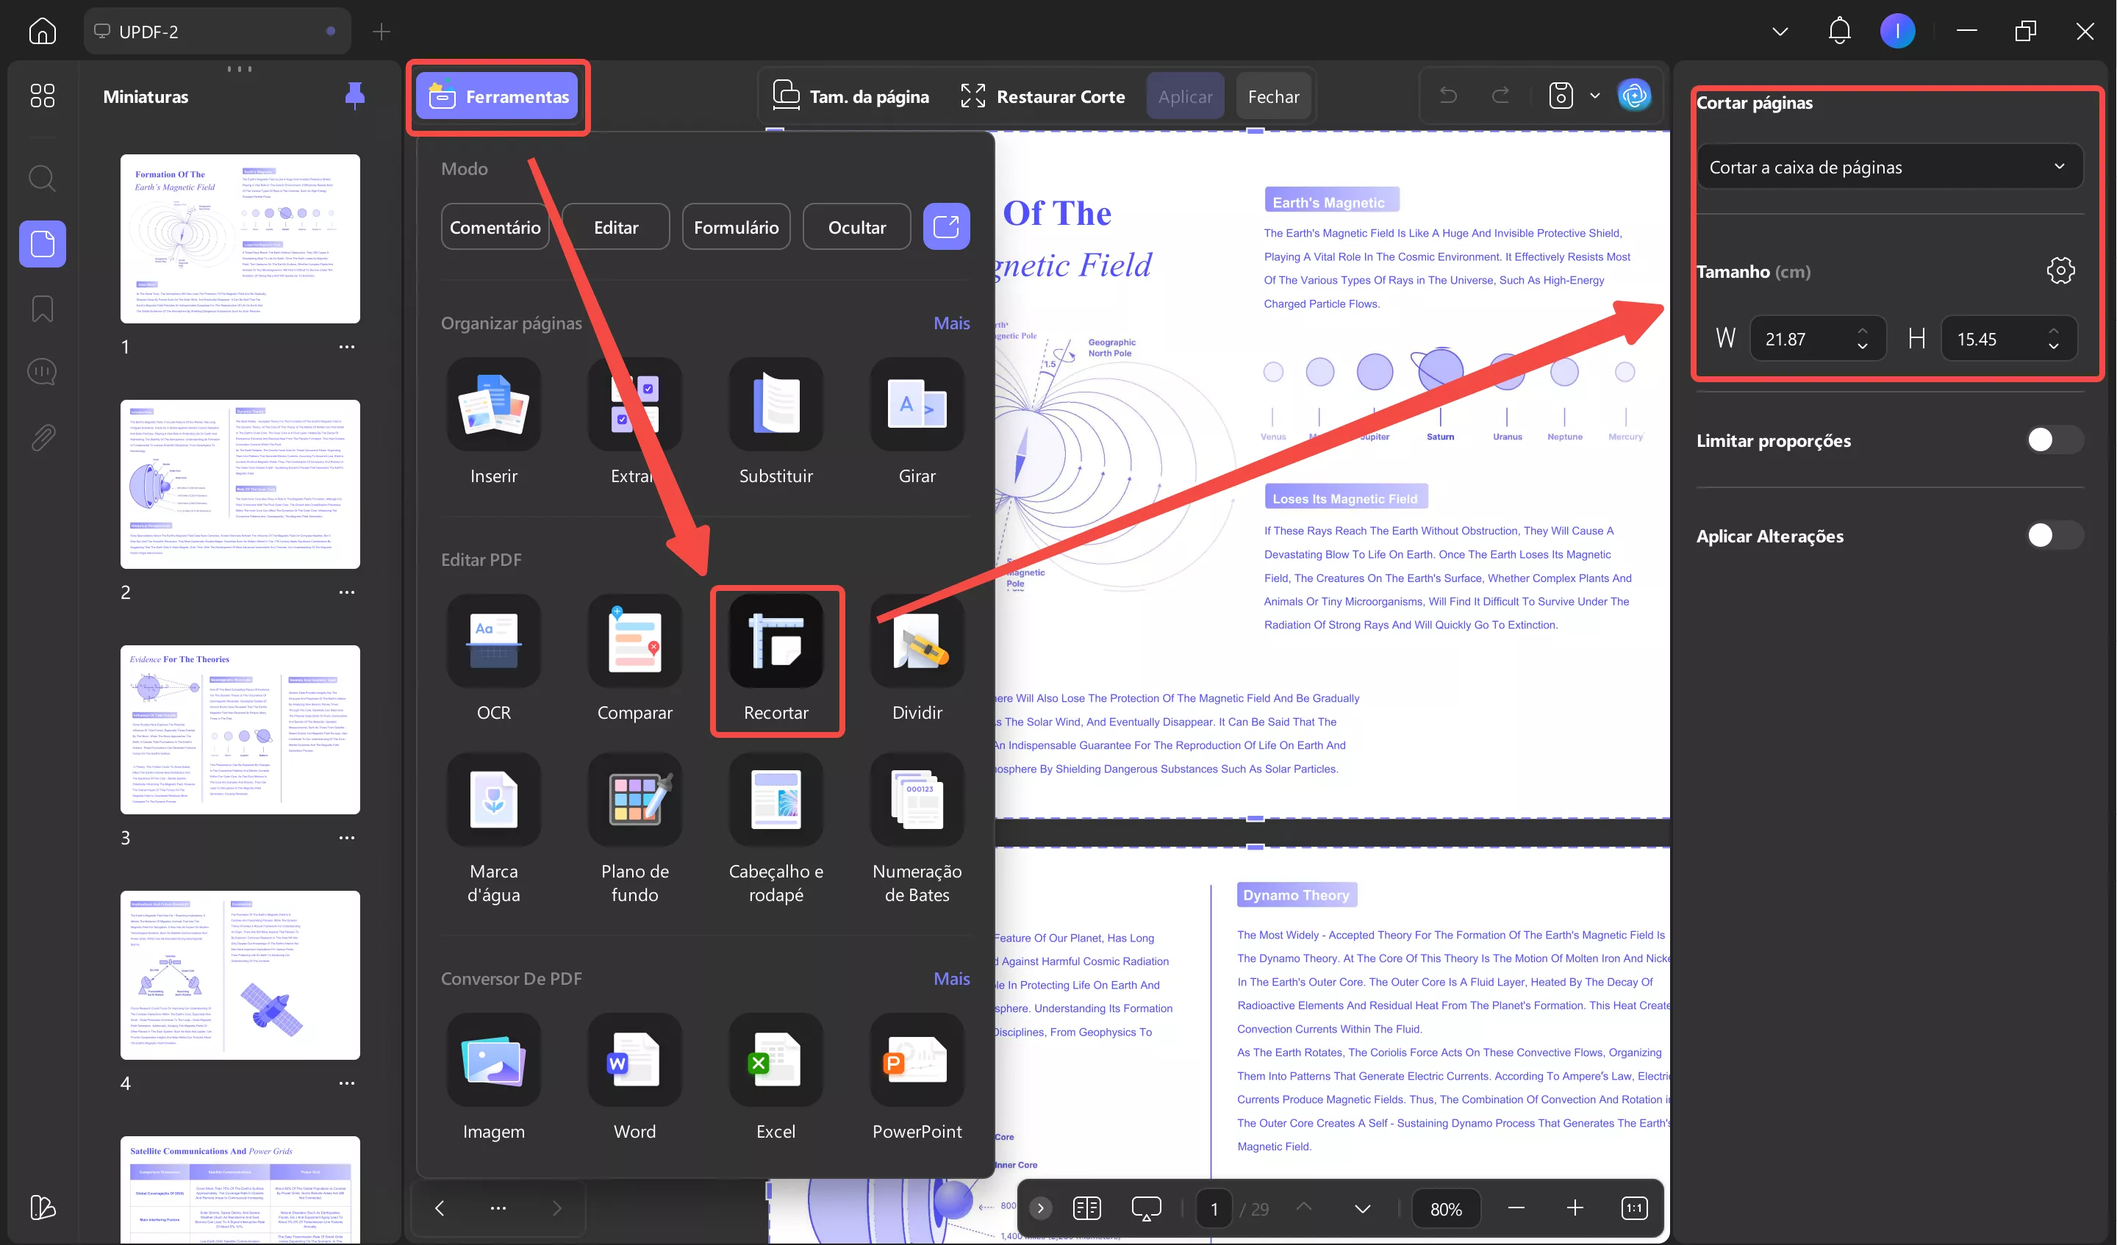Select page 3 thumbnail
The width and height of the screenshot is (2117, 1245).
pos(240,729)
